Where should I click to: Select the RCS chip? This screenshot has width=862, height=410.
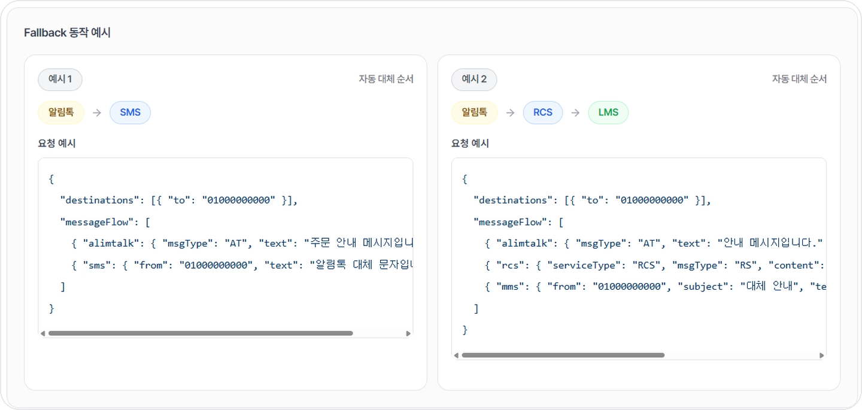[x=543, y=113]
